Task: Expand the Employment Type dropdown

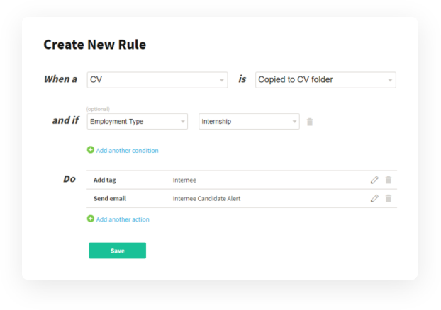Action: (138, 121)
